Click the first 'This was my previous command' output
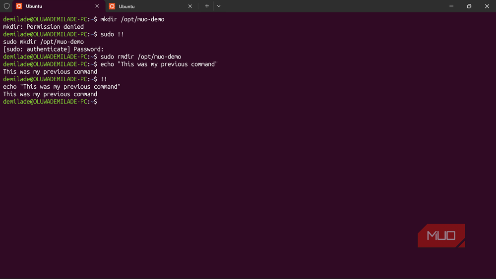Screen dimensions: 496x279 point(50,72)
